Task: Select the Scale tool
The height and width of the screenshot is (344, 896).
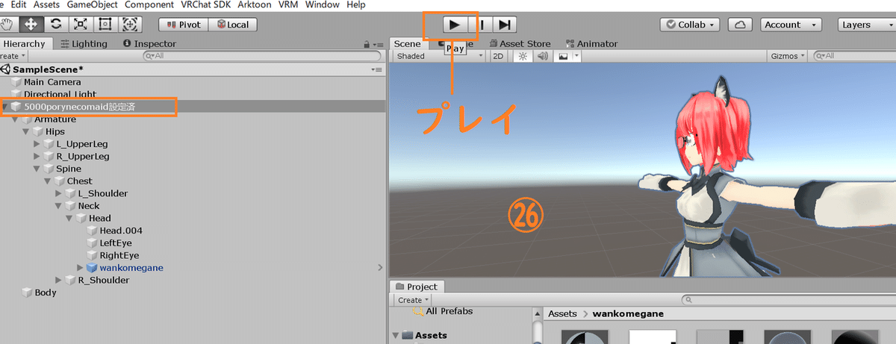Action: (80, 24)
